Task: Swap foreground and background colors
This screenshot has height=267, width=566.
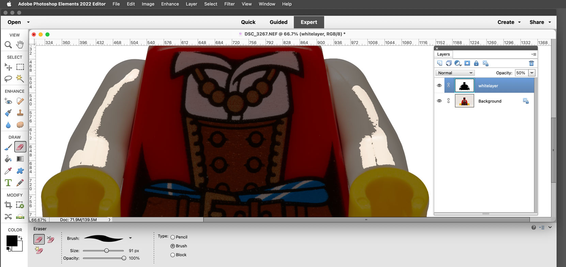Action: point(20,238)
